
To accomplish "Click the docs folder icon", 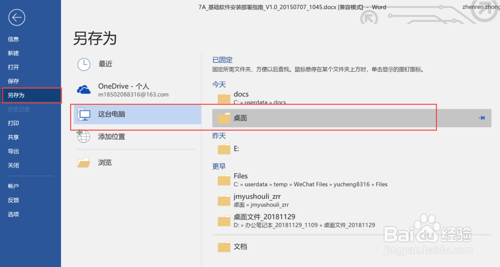I will (x=224, y=97).
